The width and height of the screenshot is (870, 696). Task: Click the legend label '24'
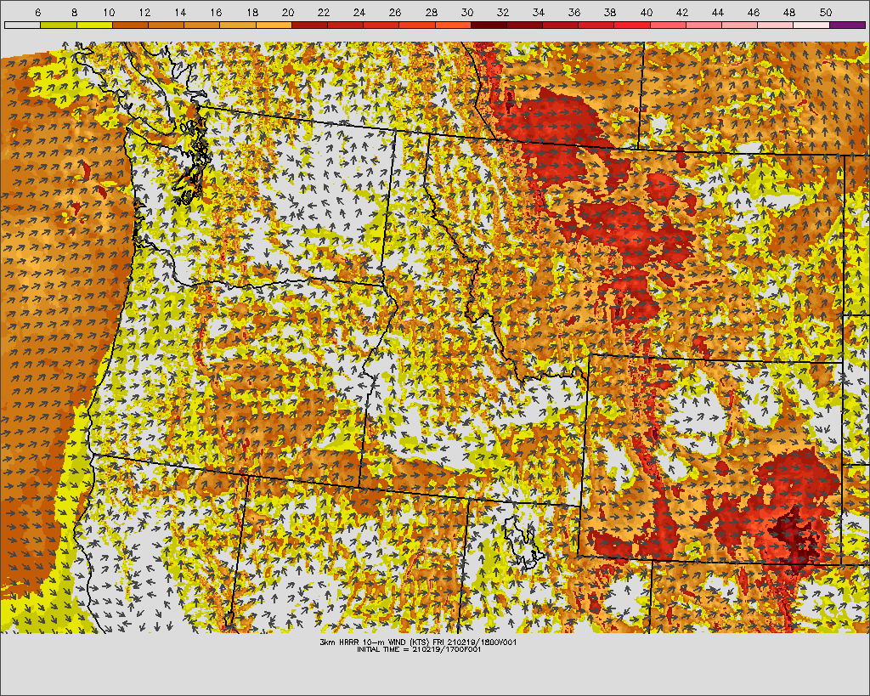click(x=359, y=12)
